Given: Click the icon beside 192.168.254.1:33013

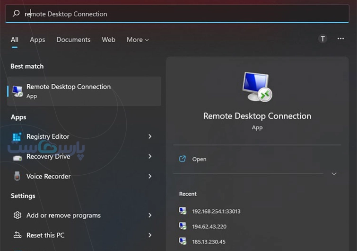Looking at the screenshot, I should 183,211.
